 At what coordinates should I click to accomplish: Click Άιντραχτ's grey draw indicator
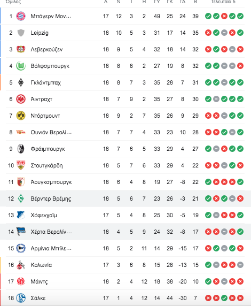pos(216,99)
